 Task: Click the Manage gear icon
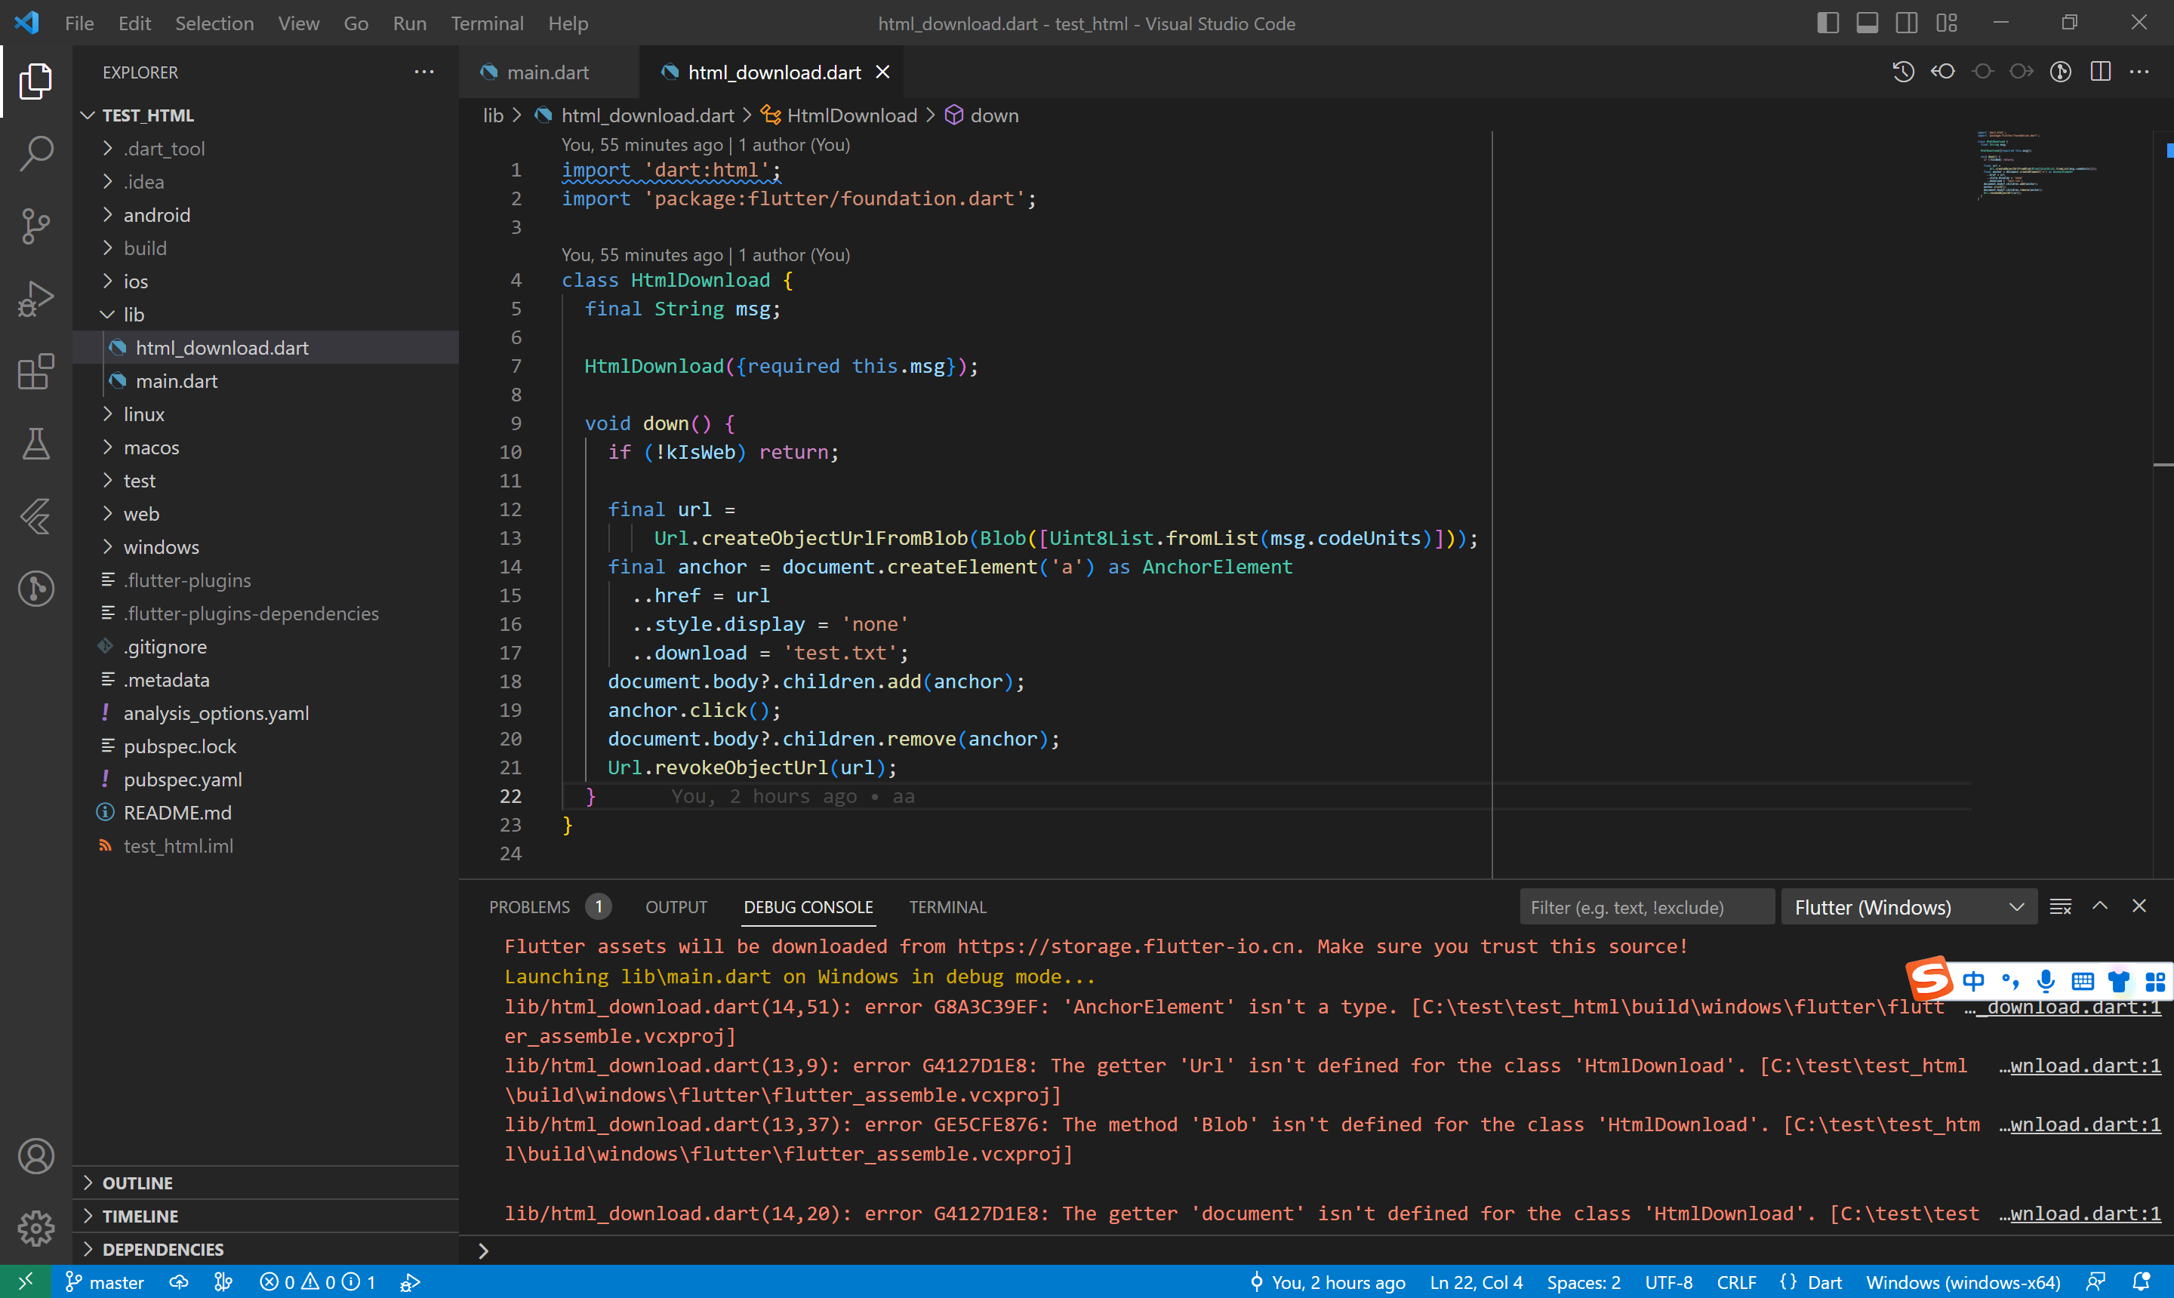[x=36, y=1228]
